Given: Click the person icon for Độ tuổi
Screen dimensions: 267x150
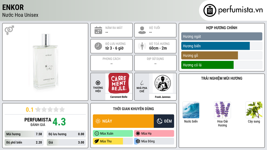Looking at the screenshot, I should pyautogui.click(x=142, y=30).
